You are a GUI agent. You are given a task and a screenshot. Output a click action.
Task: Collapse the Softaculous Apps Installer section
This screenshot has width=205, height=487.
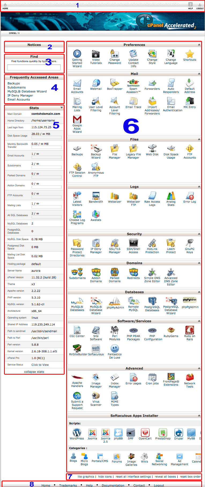[199, 416]
